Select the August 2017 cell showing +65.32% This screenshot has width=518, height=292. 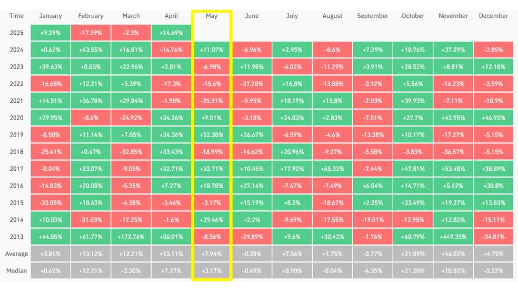[x=332, y=169]
